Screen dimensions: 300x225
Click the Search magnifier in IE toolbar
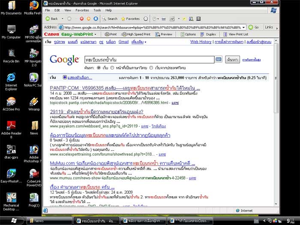109,19
